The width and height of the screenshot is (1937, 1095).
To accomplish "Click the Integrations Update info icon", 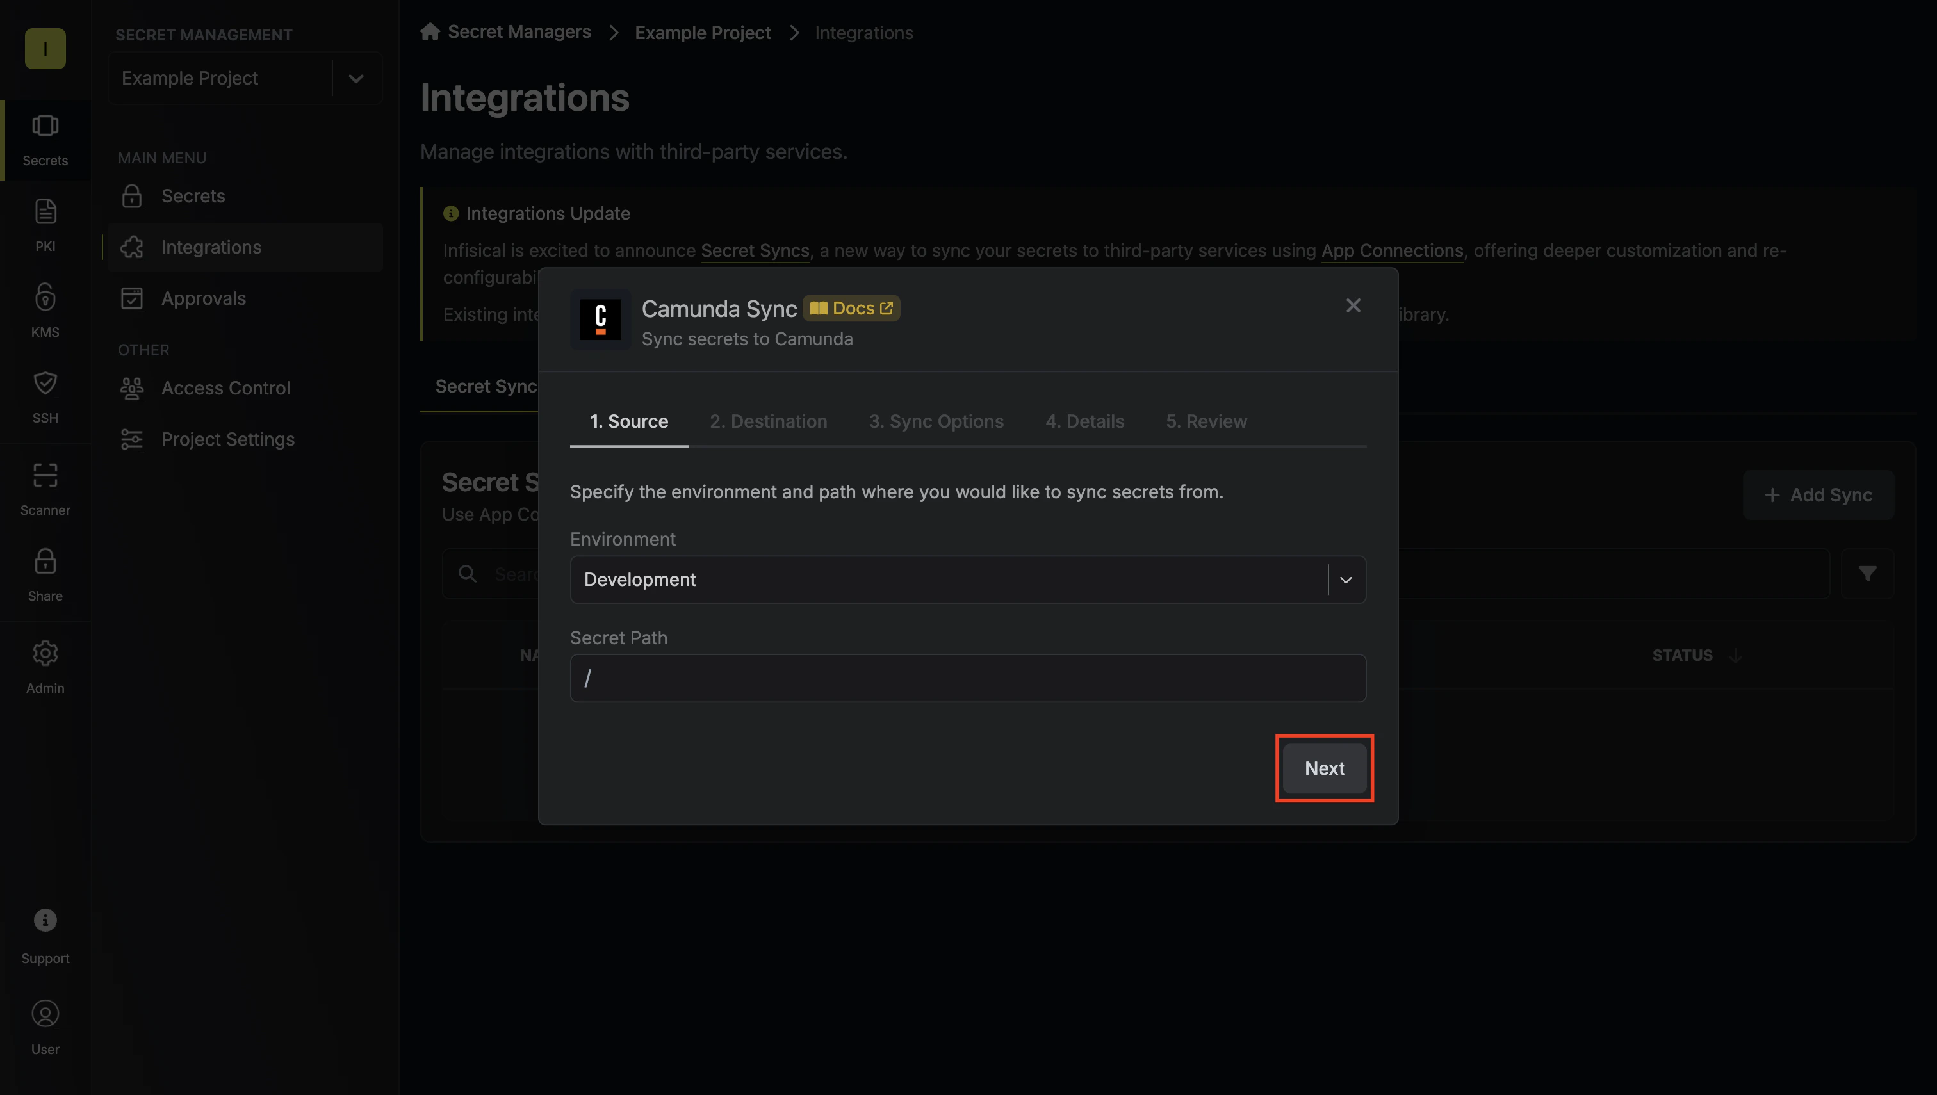I will click(450, 214).
